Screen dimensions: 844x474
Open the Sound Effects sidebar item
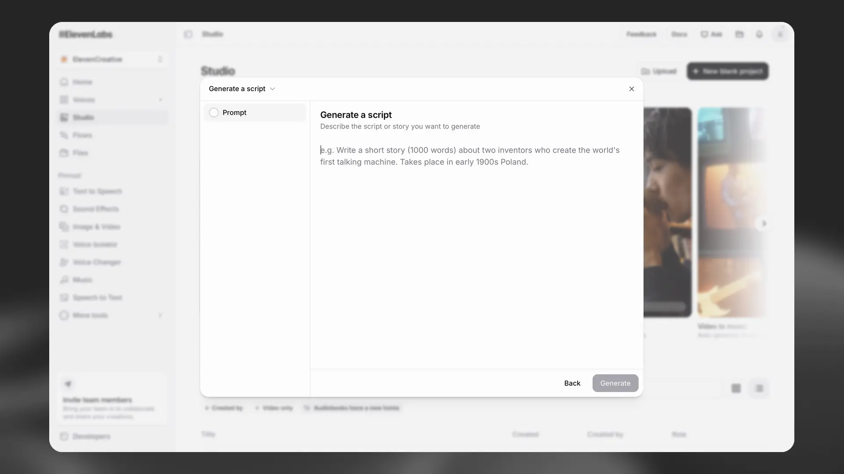(x=95, y=209)
